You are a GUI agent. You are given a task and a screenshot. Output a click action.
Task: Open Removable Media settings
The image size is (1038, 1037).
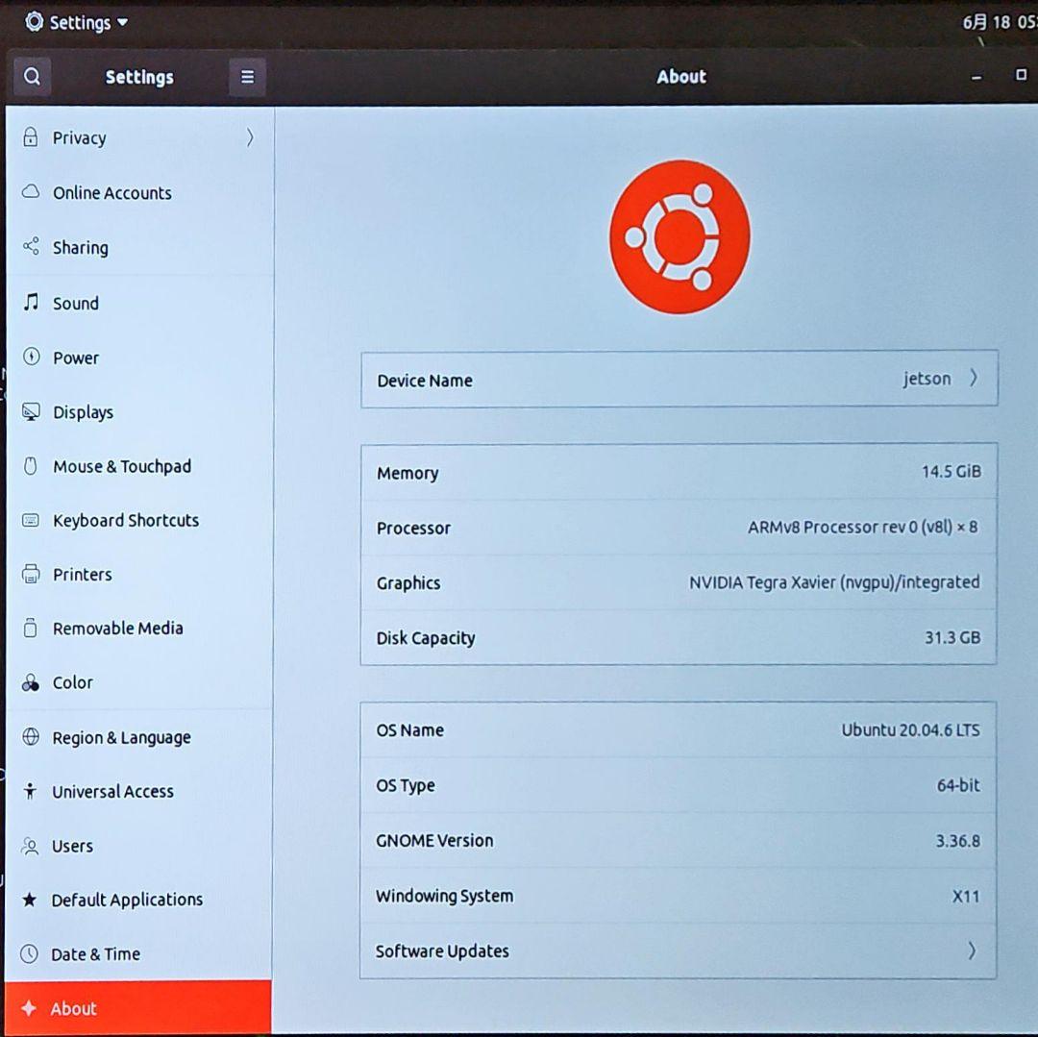tap(139, 628)
